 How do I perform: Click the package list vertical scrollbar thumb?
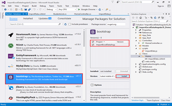[84, 39]
